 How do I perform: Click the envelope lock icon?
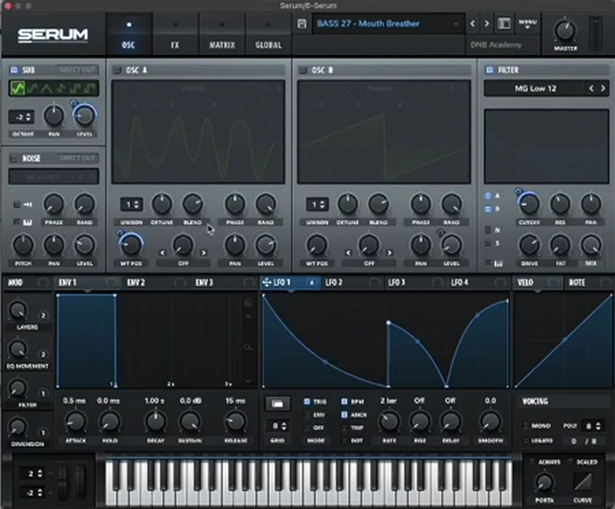(248, 302)
